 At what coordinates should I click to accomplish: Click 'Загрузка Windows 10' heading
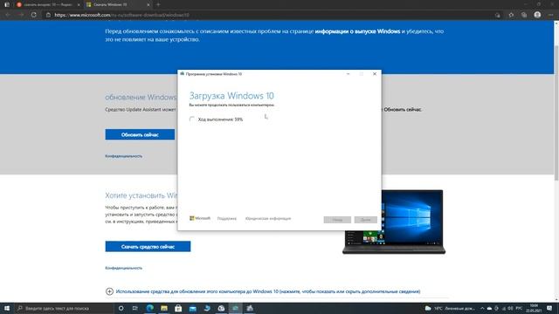(x=231, y=96)
